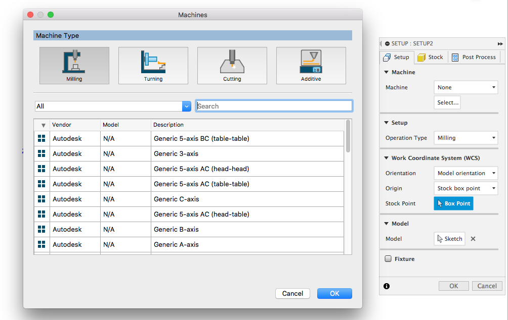The width and height of the screenshot is (508, 320).
Task: Clear the Model sketch selection with X
Action: tap(473, 239)
